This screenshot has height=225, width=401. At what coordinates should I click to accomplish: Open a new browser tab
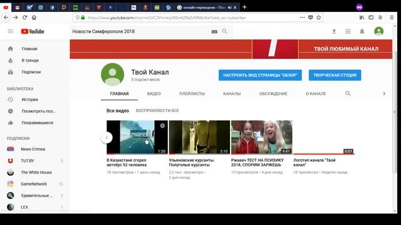tap(244, 7)
